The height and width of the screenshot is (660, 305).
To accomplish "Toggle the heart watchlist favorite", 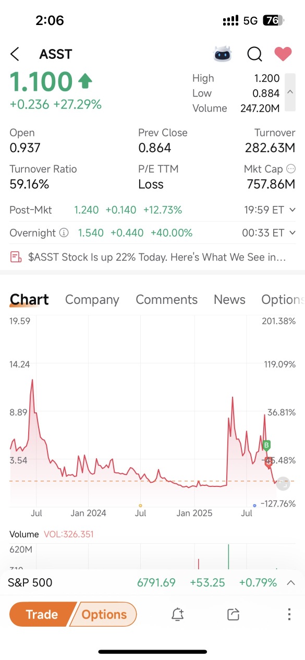I will [x=283, y=54].
